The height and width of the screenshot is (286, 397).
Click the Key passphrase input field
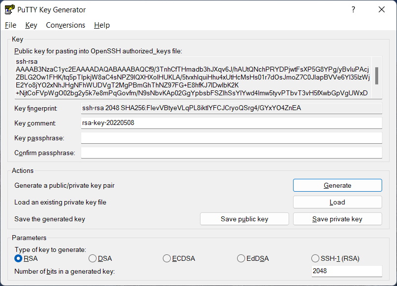pos(231,138)
